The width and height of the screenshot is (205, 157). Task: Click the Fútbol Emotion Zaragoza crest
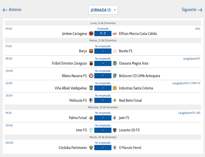coord(91,64)
